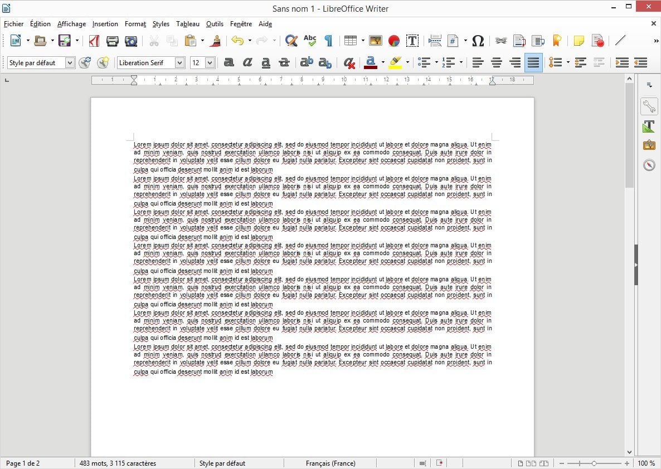Open the Find and Replace tool

point(291,41)
